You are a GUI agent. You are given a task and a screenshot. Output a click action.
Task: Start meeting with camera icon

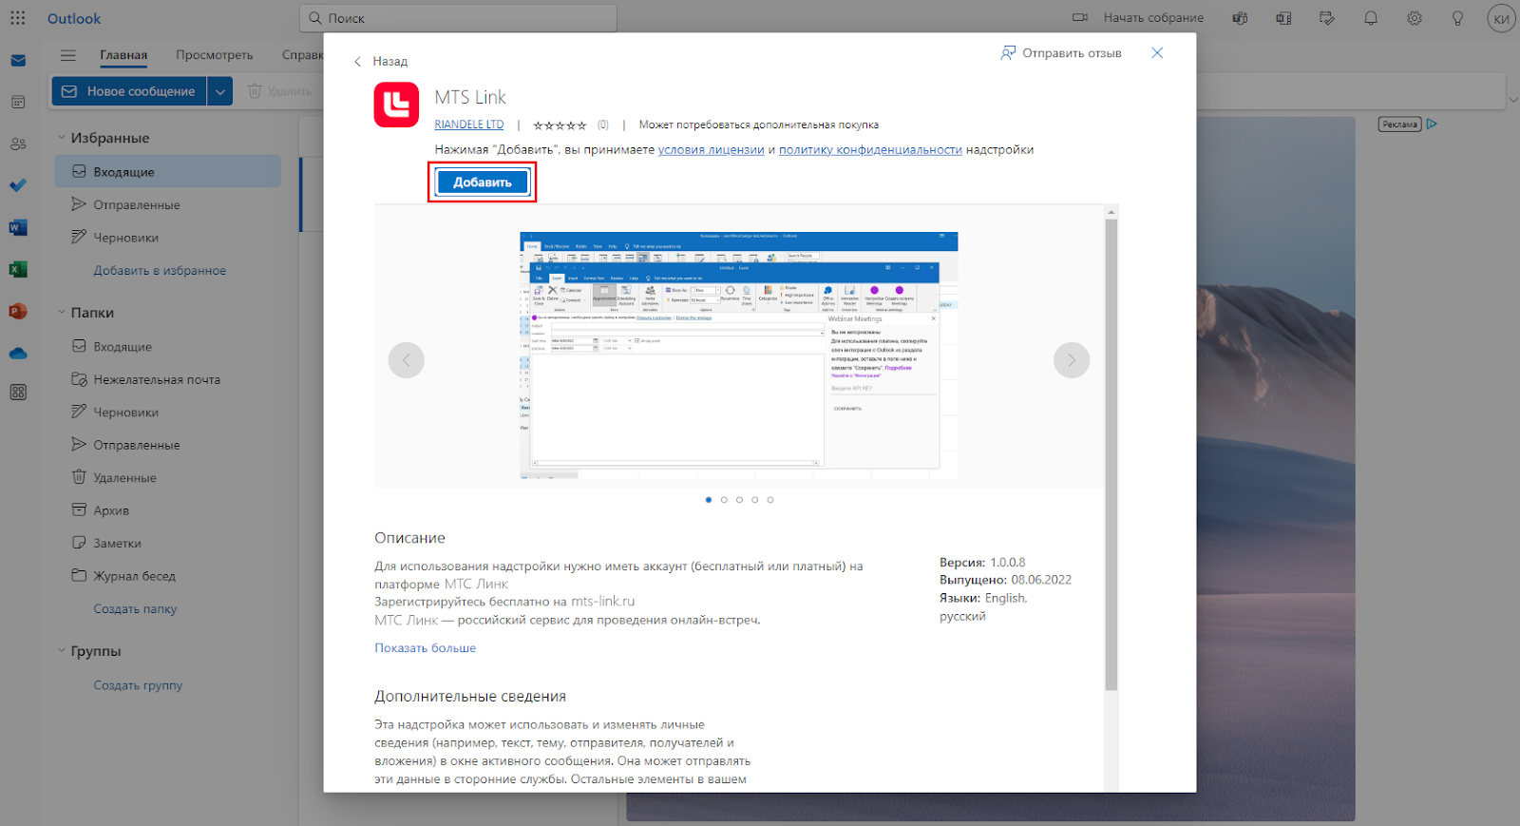[1080, 18]
